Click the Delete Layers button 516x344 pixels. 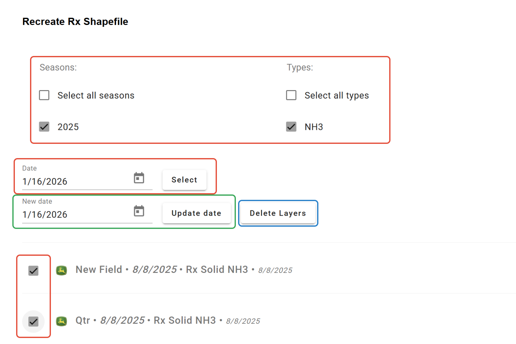click(x=278, y=213)
